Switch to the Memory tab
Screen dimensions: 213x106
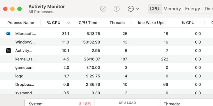[x=172, y=9]
